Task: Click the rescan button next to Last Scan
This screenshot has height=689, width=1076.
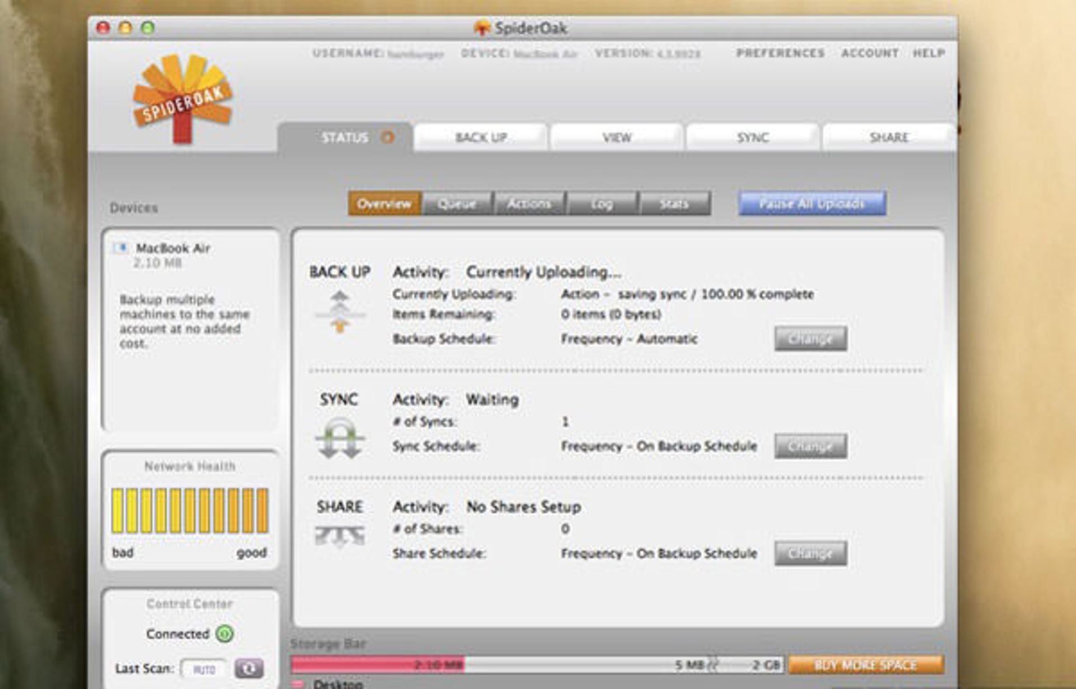Action: (249, 668)
